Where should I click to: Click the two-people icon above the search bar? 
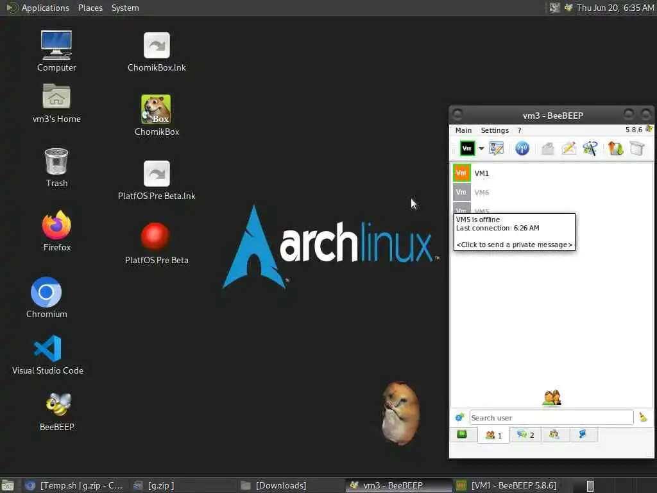552,398
